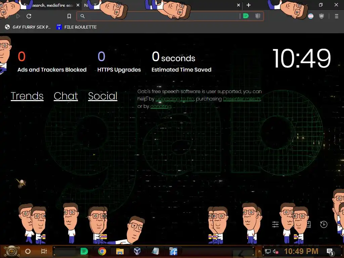Launch Google Chrome from the taskbar

[x=102, y=251]
